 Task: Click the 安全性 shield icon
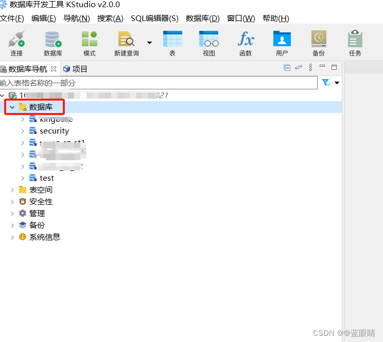(x=23, y=201)
